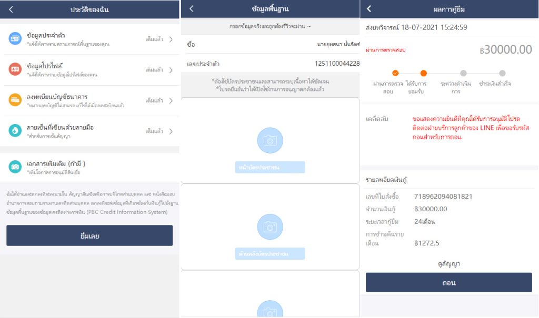Click the red ผ่านการตรวจสอบ status text
Image resolution: width=539 pixels, height=318 pixels.
[385, 50]
